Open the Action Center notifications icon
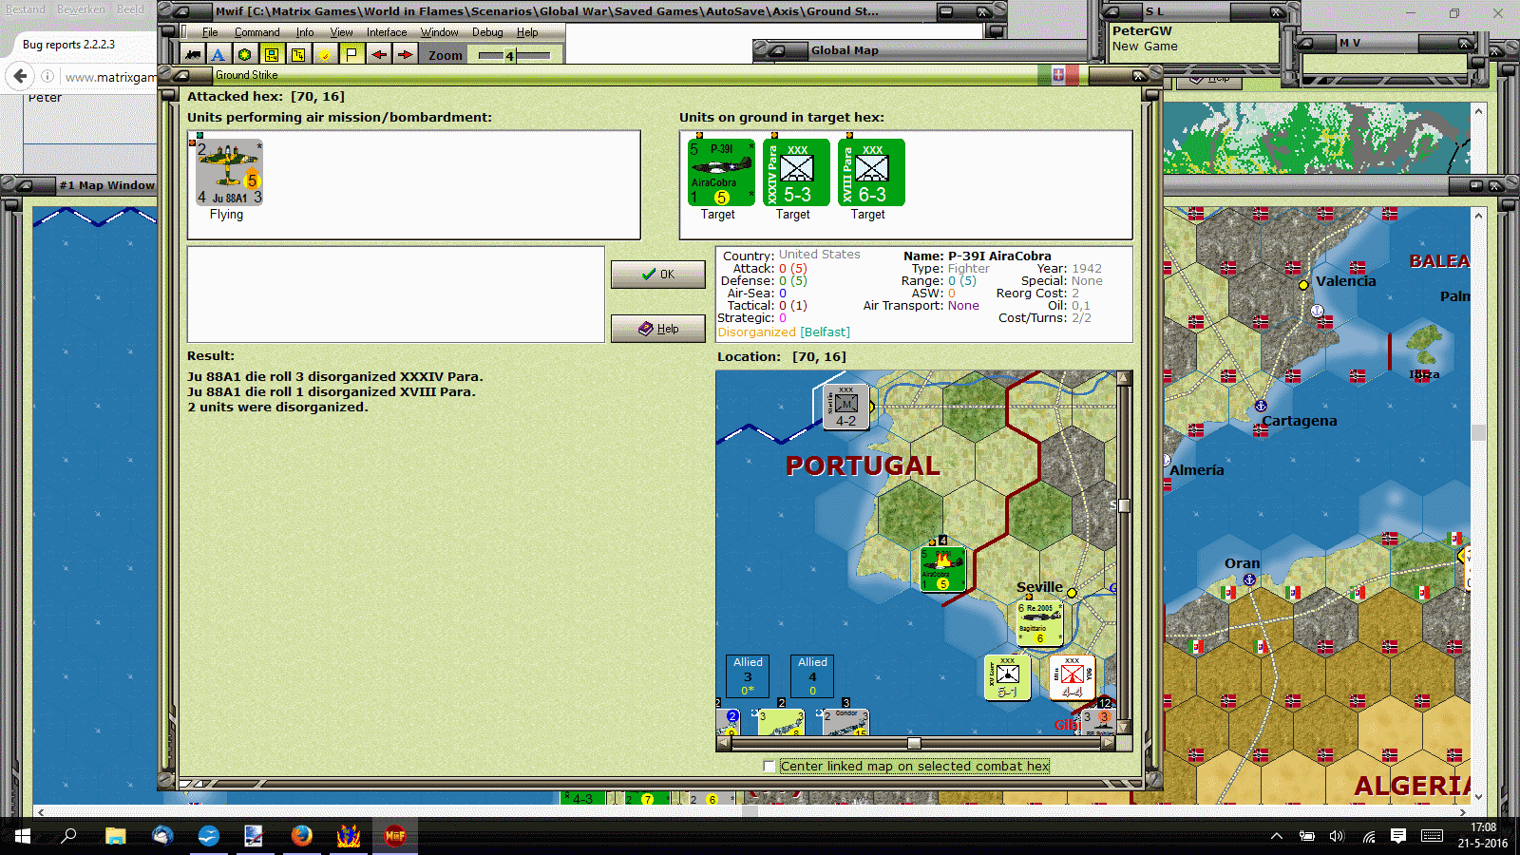 [1398, 836]
